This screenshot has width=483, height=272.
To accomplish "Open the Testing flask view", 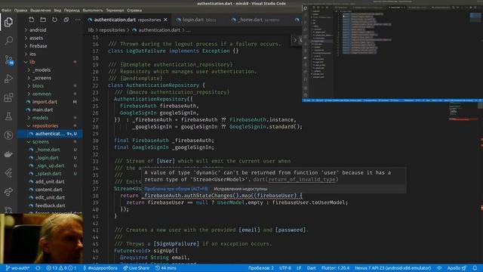I will 8,116.
